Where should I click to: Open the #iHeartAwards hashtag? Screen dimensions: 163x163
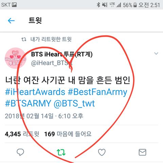(x=35, y=92)
